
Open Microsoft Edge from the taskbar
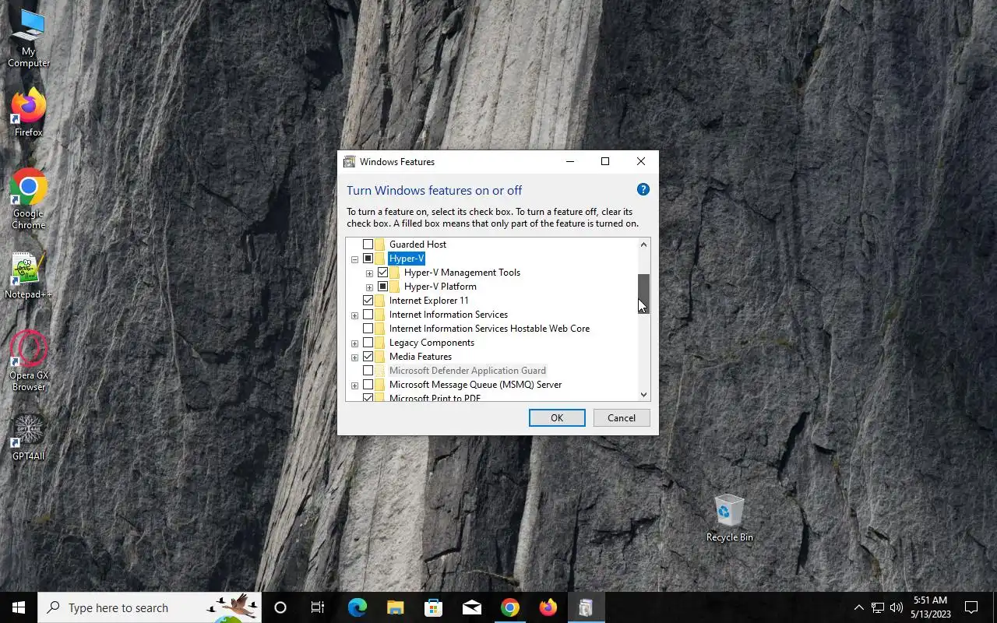click(357, 607)
